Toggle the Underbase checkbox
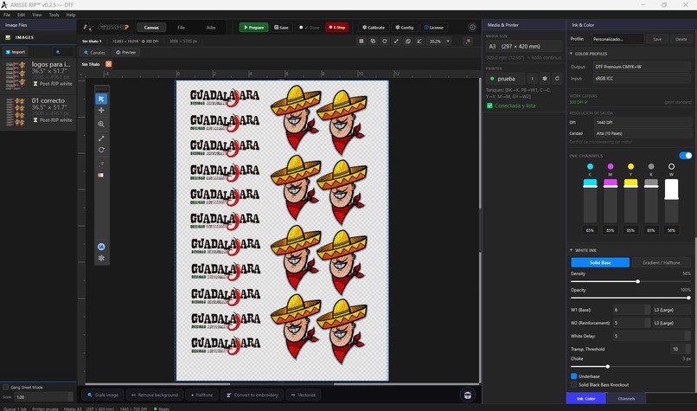Image resolution: width=697 pixels, height=411 pixels. (574, 376)
